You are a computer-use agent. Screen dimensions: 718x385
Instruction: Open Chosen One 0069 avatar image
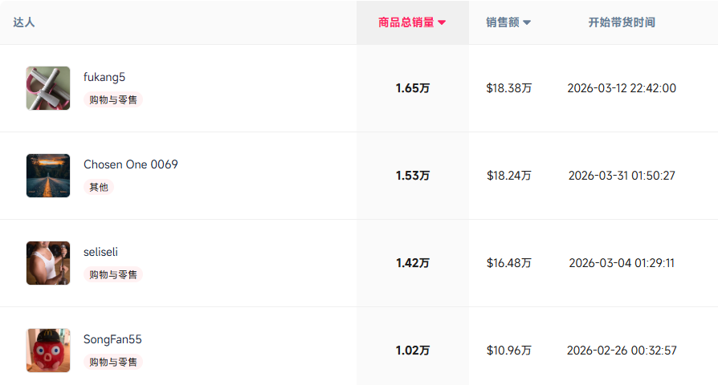(x=48, y=176)
